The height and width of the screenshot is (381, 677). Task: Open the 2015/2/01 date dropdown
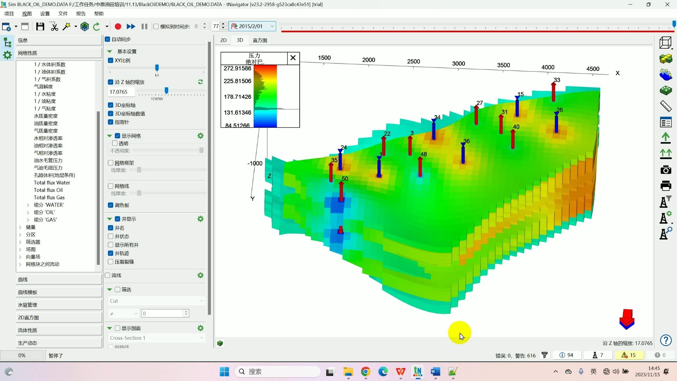point(272,26)
